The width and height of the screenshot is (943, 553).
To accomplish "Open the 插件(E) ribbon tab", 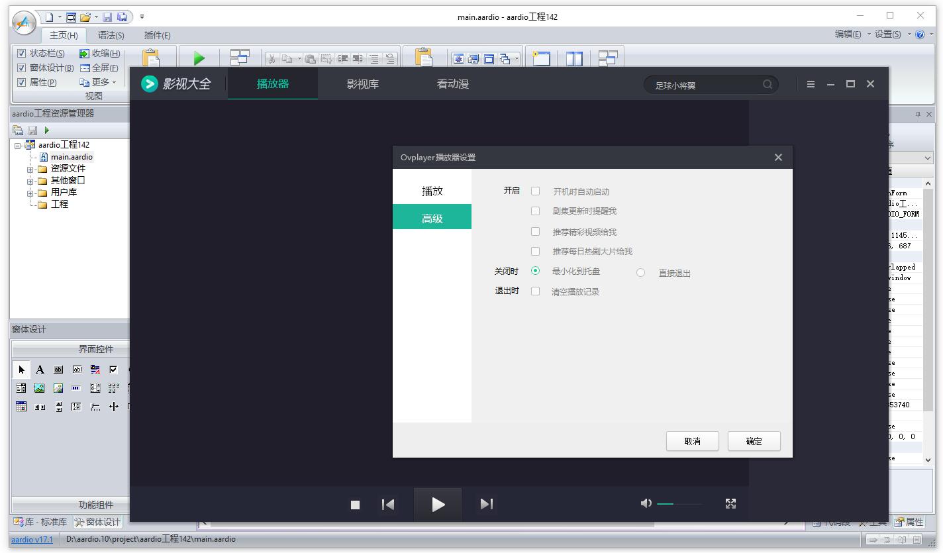I will 157,35.
